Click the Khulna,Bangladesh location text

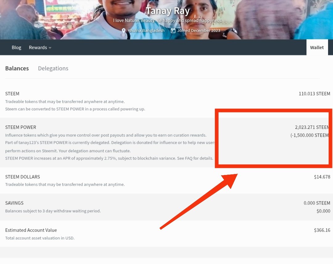coord(146,30)
